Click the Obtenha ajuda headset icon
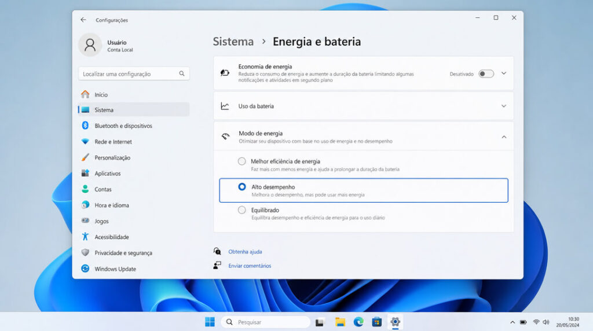The width and height of the screenshot is (593, 331). (x=217, y=251)
